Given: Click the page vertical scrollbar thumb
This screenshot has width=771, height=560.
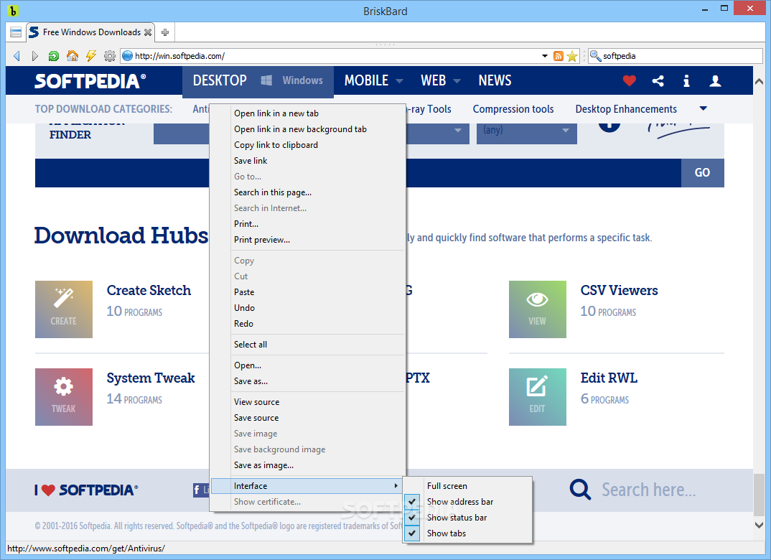Looking at the screenshot, I should click(760, 494).
